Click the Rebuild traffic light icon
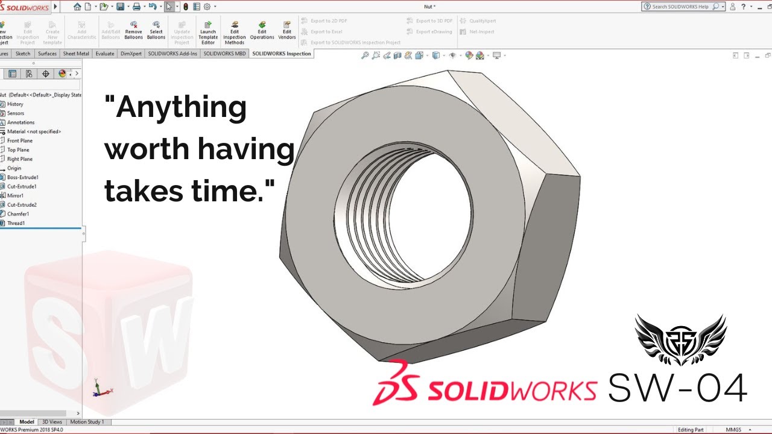 (x=186, y=7)
